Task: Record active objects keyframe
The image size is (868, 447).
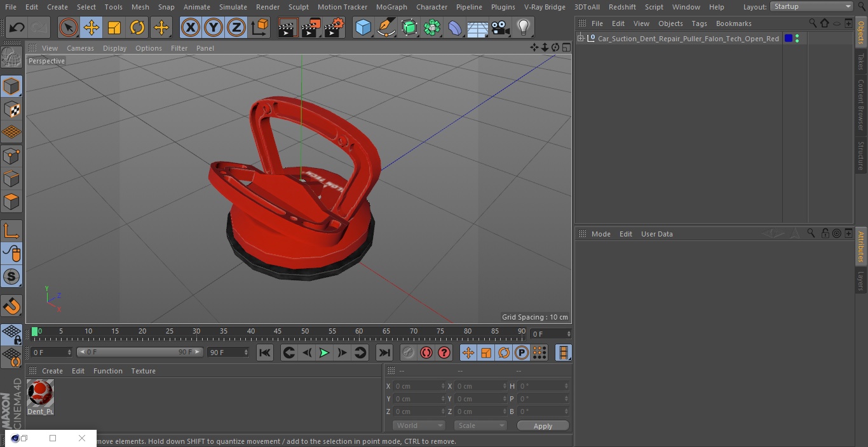Action: point(409,353)
